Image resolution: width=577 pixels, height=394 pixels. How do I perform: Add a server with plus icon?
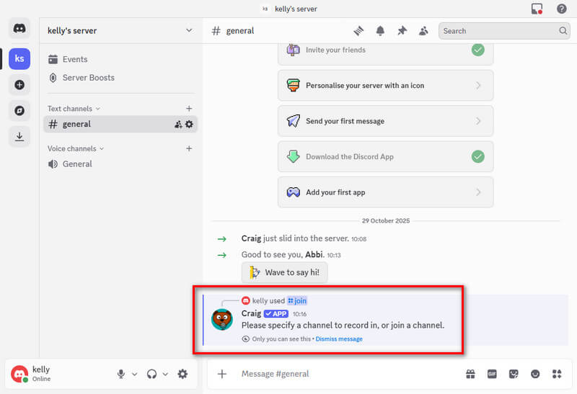pos(19,85)
